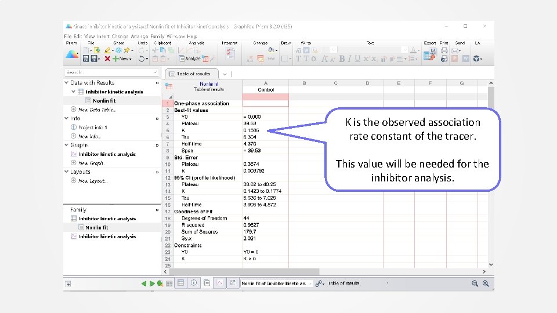
Task: Select Nonlin fit under Data with Results
Action: click(x=104, y=101)
